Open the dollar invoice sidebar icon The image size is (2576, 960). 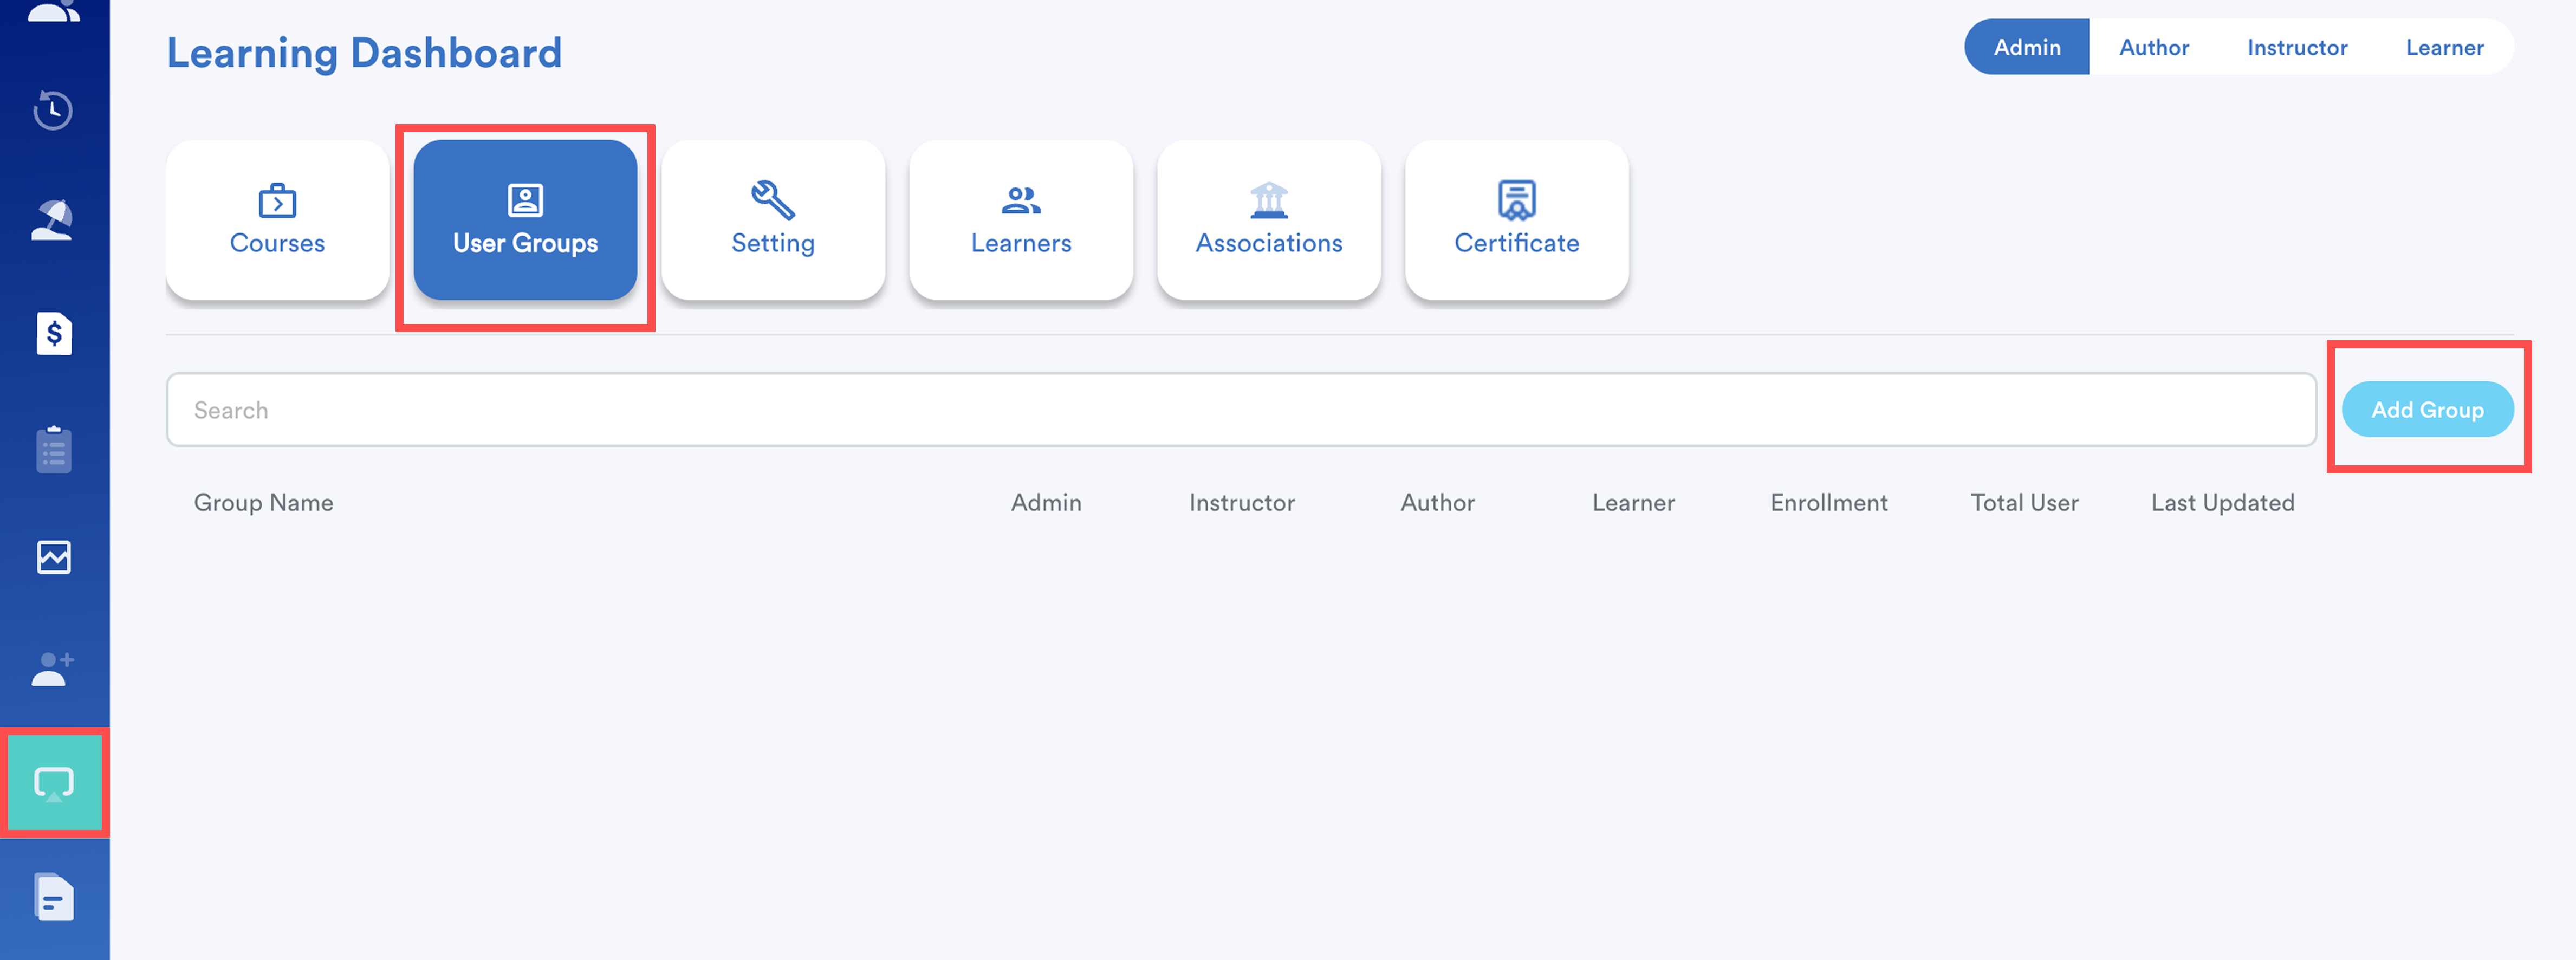point(53,333)
